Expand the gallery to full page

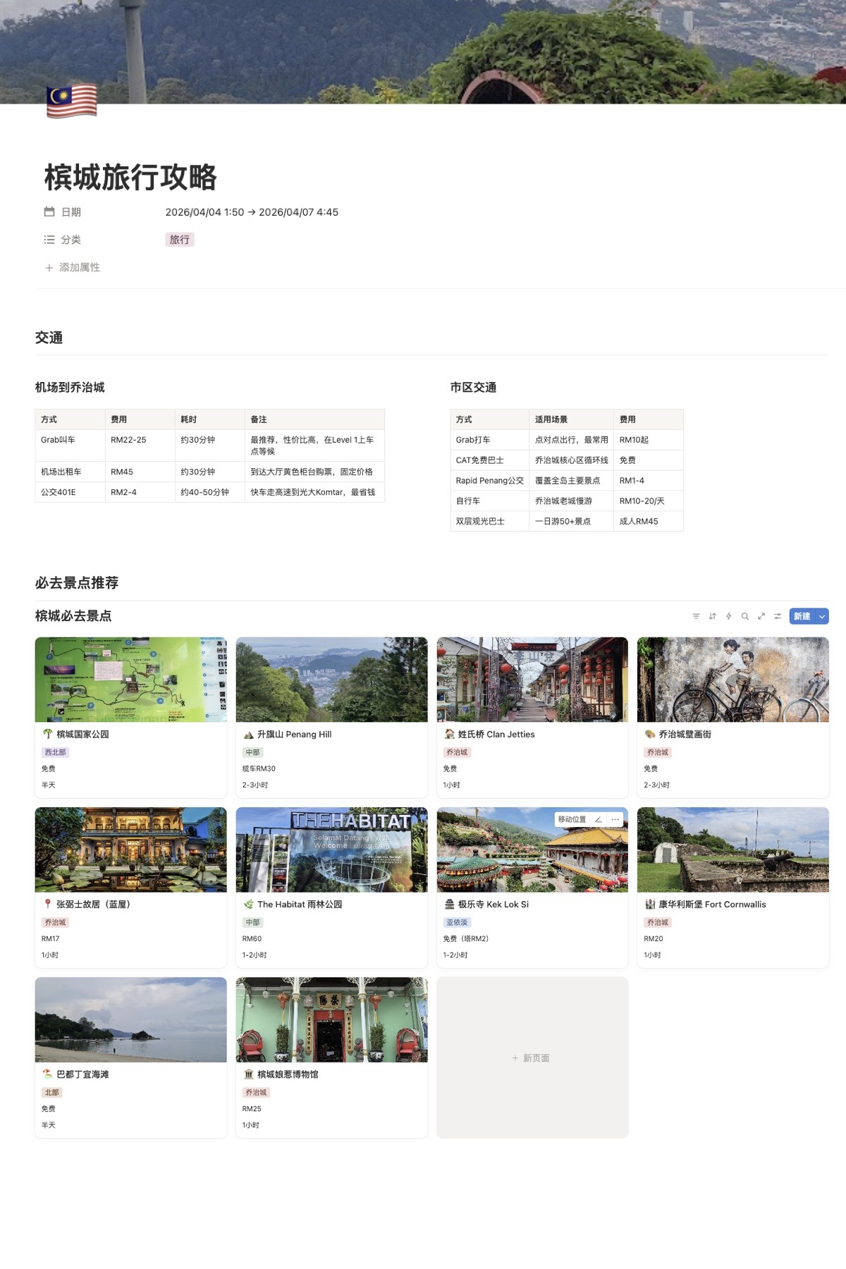(761, 616)
